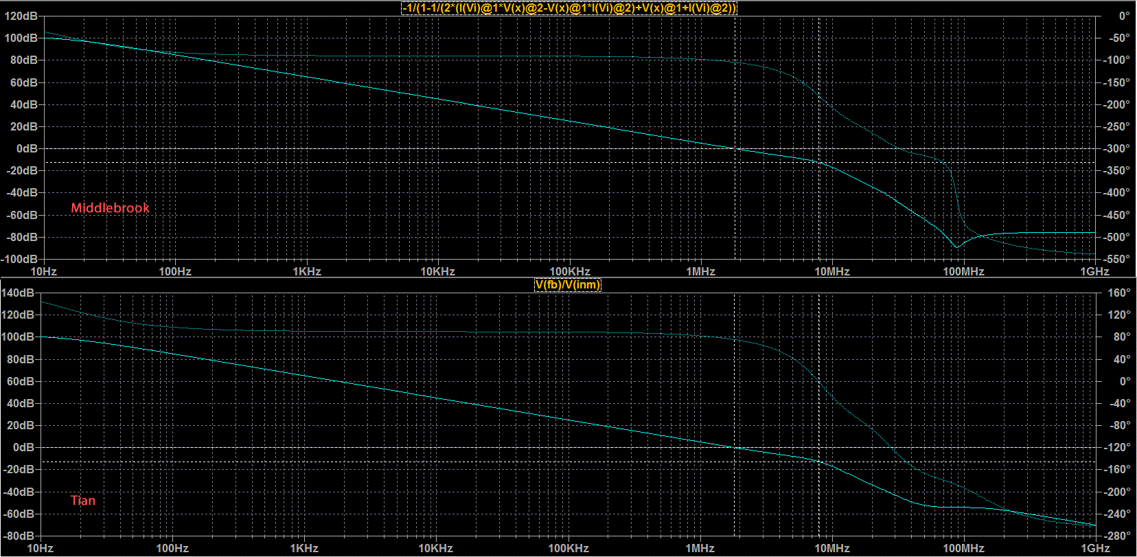Screen dimensions: 1137x557
Task: Click 10Hz on top pane frequency axis
Action: [44, 271]
